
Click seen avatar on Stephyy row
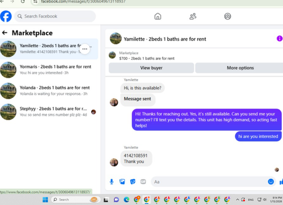(x=93, y=112)
